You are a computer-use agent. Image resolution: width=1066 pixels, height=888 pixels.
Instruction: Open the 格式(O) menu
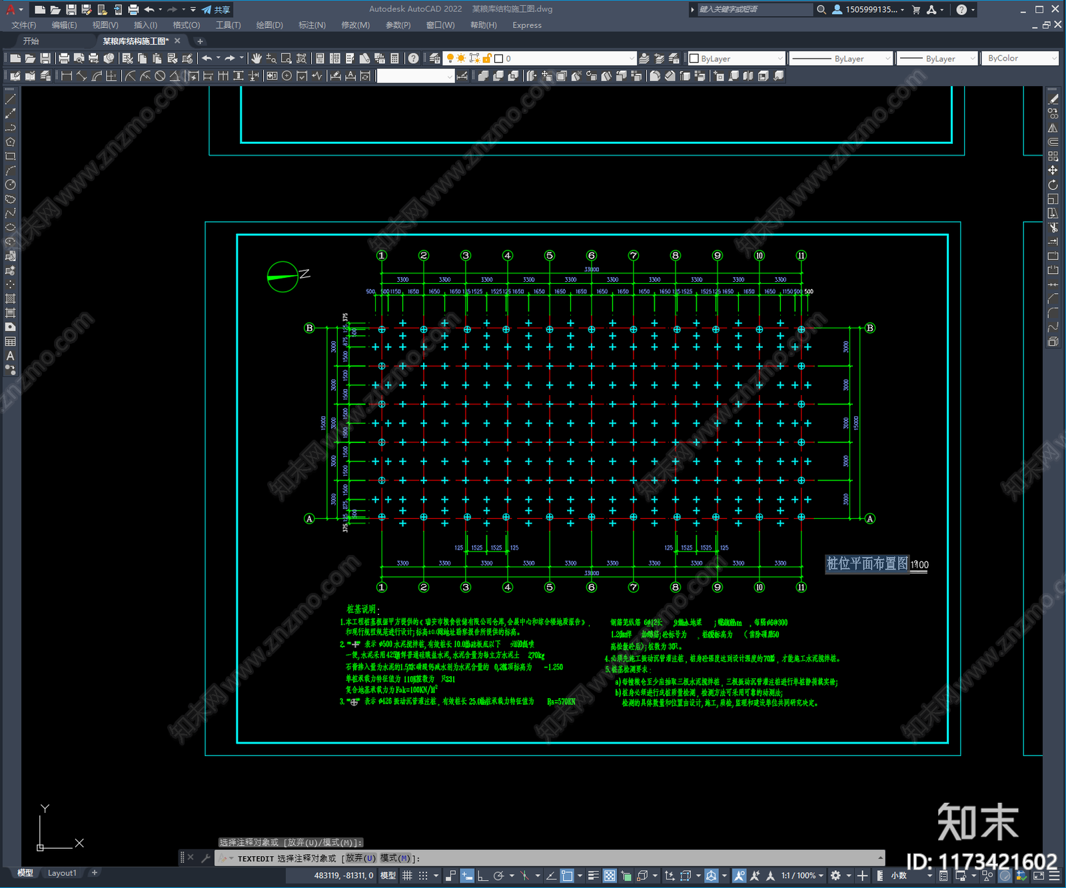(187, 25)
